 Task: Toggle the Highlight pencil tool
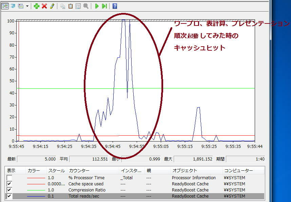[x=52, y=6]
